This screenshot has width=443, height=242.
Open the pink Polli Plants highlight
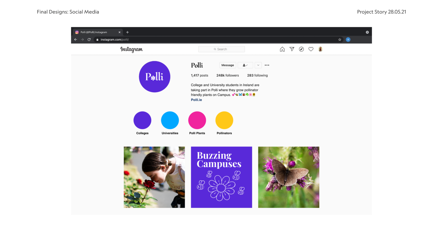[197, 120]
